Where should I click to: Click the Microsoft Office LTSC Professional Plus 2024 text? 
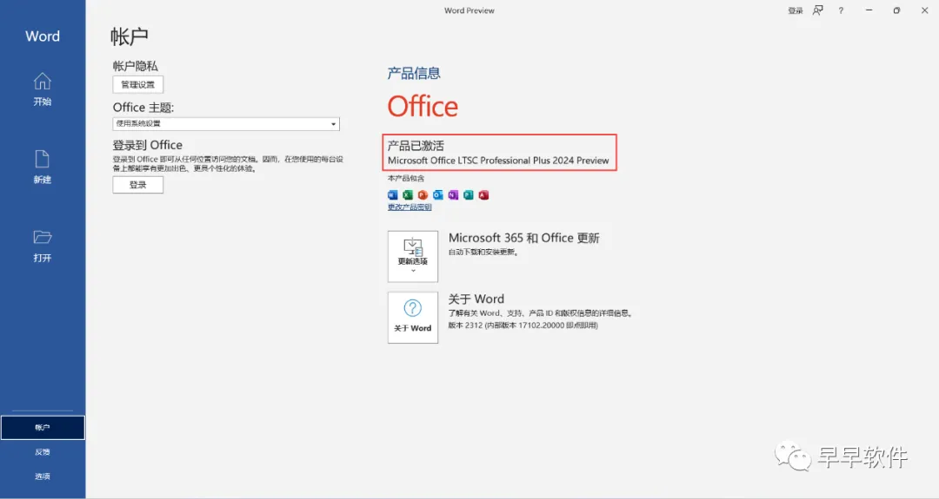(498, 161)
